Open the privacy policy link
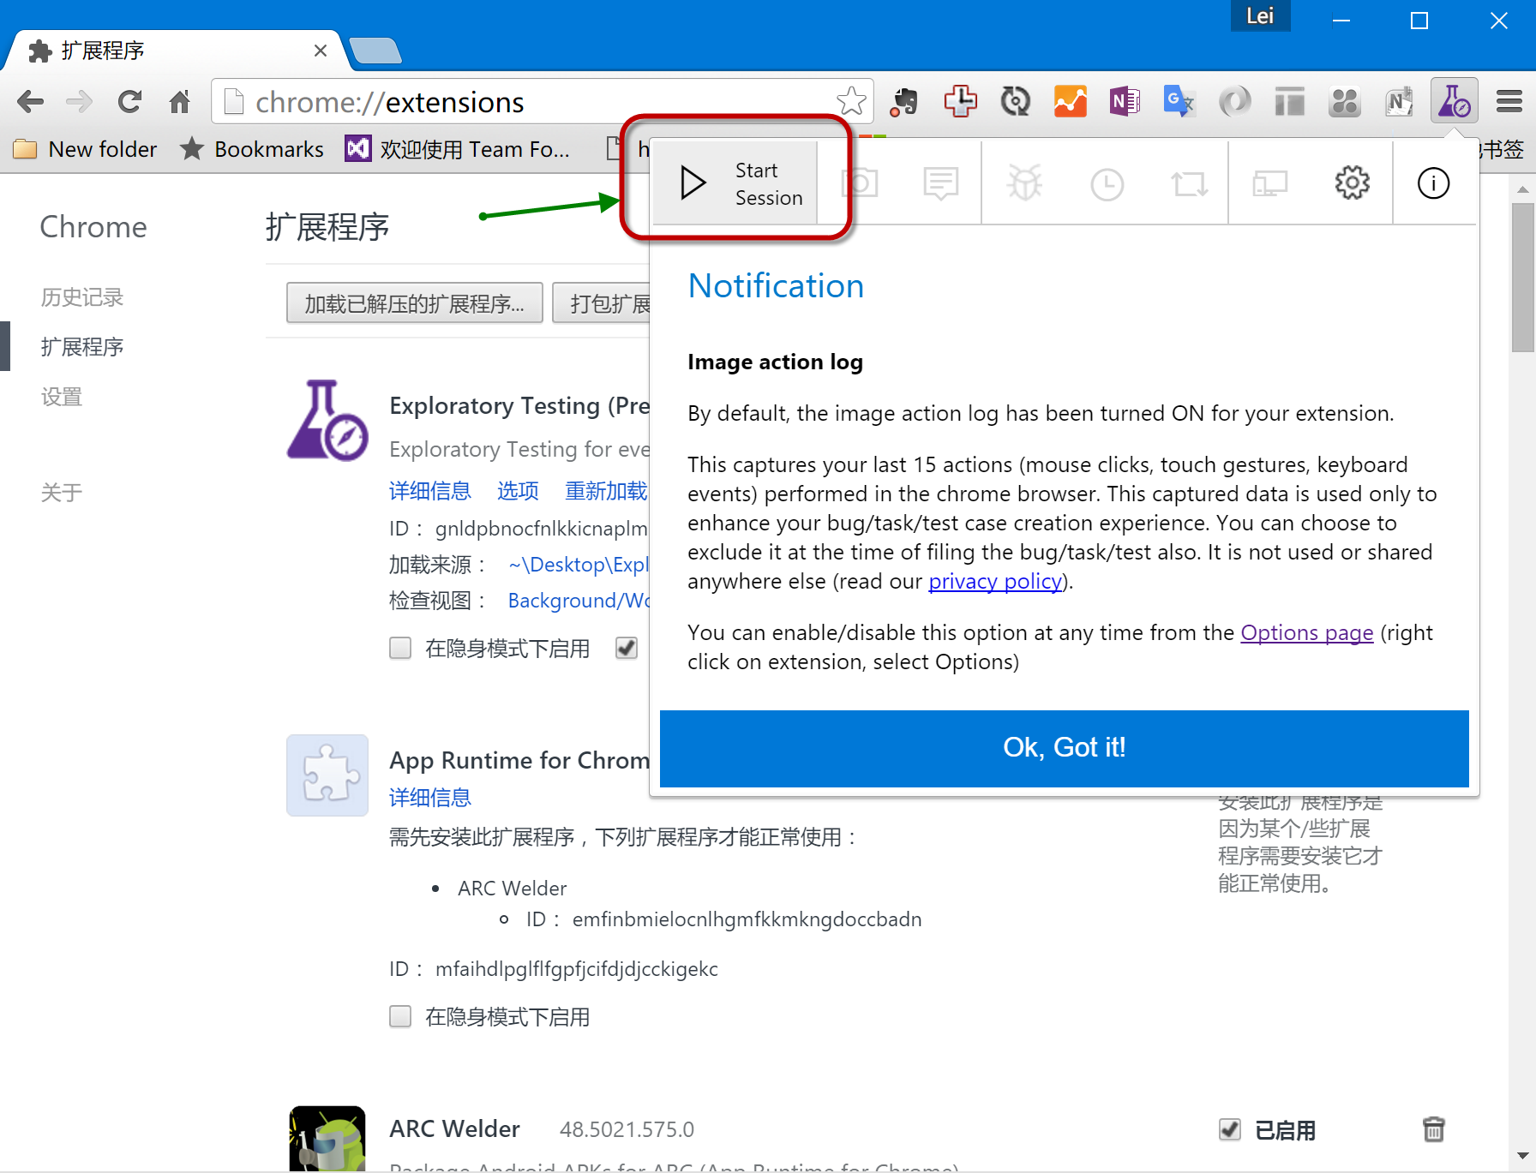 coord(995,581)
